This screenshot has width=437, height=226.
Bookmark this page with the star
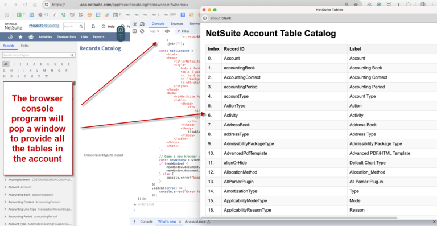[x=356, y=5]
